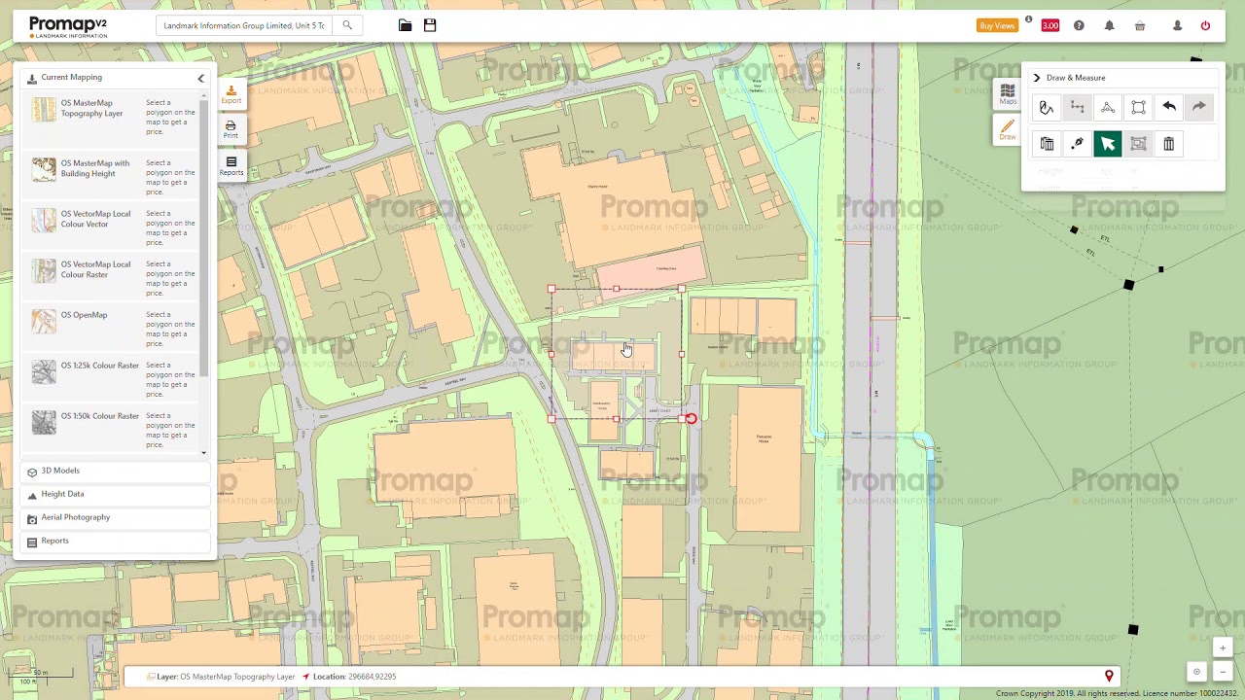Viewport: 1245px width, 700px height.
Task: Open the Reports side tab
Action: [x=231, y=166]
